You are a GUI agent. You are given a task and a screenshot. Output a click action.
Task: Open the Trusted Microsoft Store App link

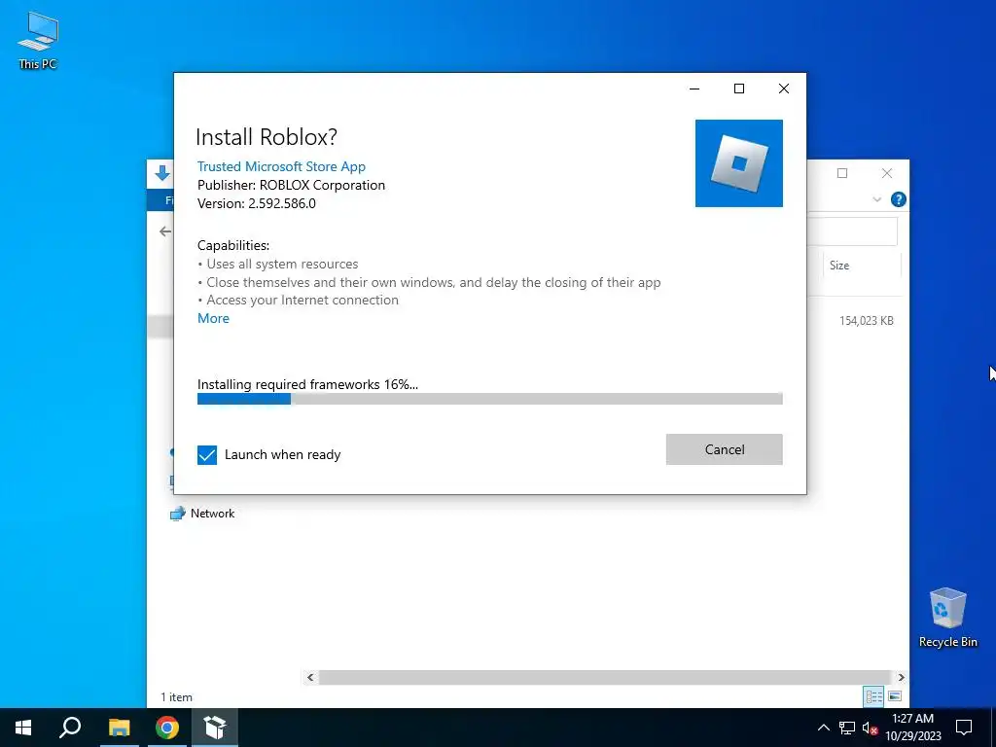pyautogui.click(x=281, y=166)
